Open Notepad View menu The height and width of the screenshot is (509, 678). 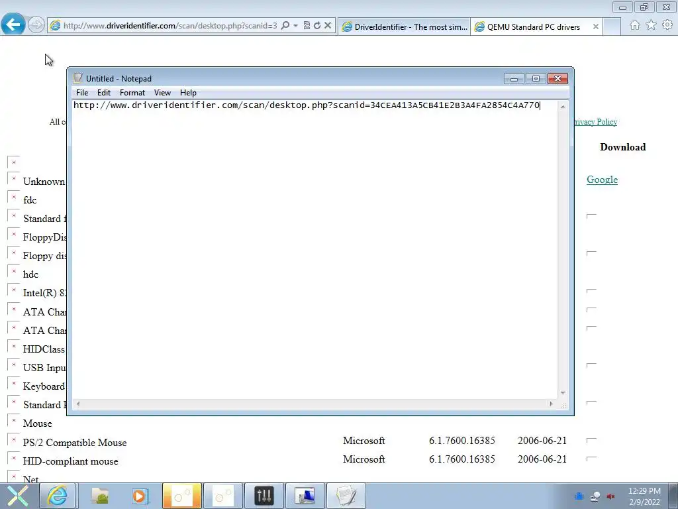coord(162,93)
